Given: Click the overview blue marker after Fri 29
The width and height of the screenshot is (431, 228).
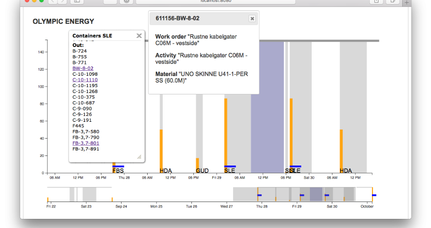Looking at the screenshot, I should (x=302, y=195).
